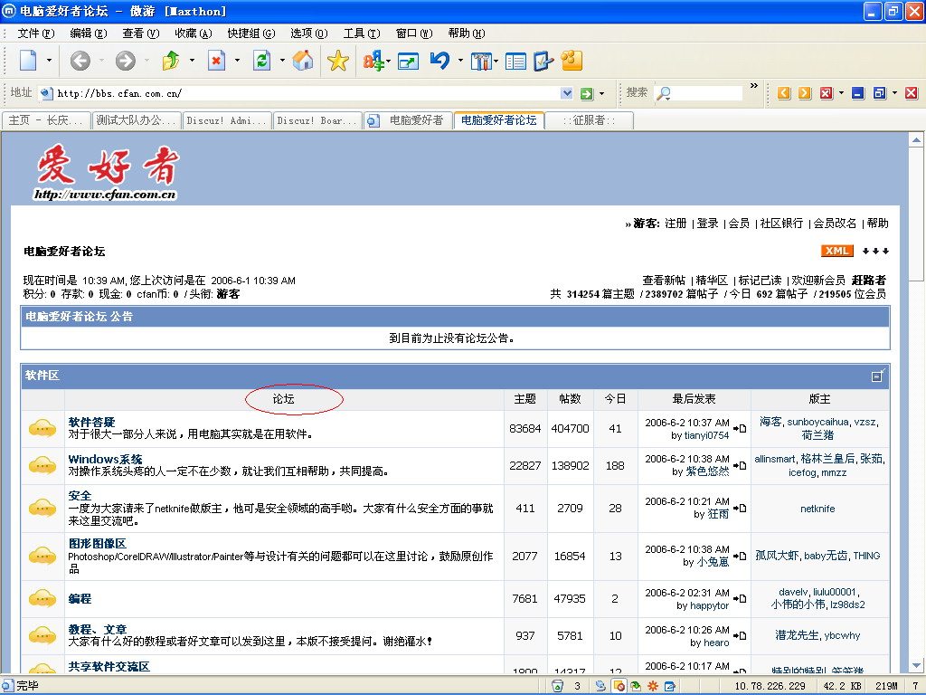Open the address bar history dropdown

[568, 92]
